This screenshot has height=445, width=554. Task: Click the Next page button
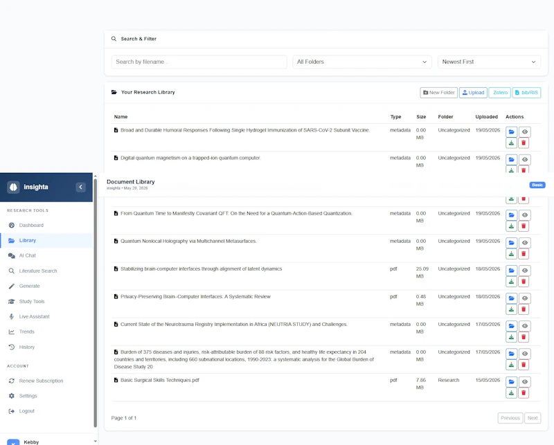pyautogui.click(x=533, y=418)
